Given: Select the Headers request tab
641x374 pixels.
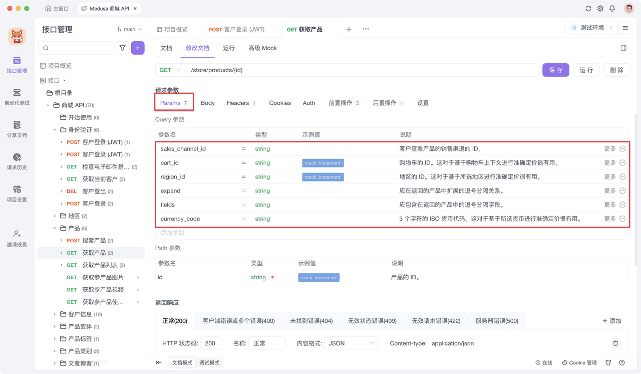Looking at the screenshot, I should [x=241, y=103].
